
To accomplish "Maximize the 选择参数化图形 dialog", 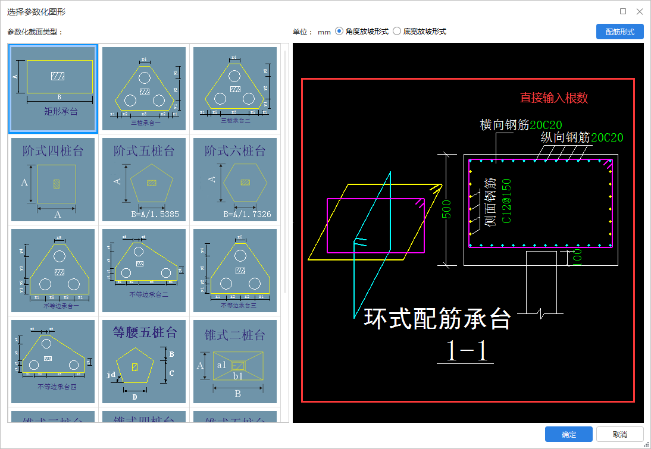I will click(x=623, y=11).
